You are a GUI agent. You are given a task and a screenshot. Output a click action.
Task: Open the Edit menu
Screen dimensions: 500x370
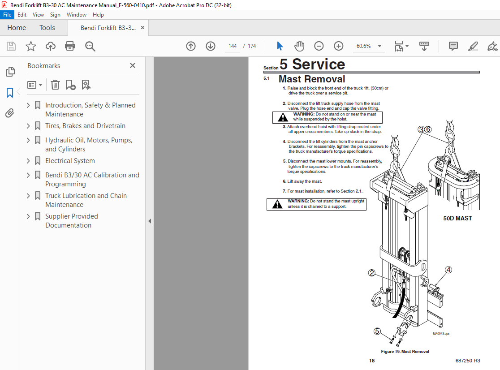(x=22, y=15)
